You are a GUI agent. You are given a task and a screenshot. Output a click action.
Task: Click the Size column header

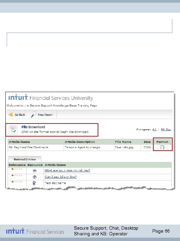click(x=147, y=142)
